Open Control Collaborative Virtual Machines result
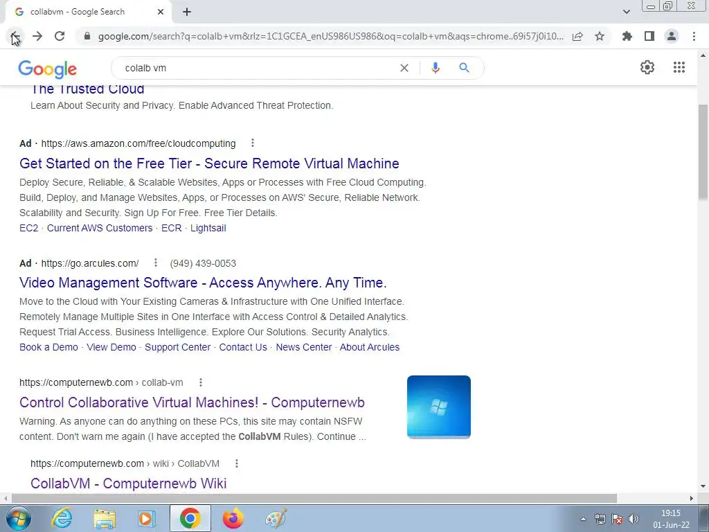 pos(192,402)
